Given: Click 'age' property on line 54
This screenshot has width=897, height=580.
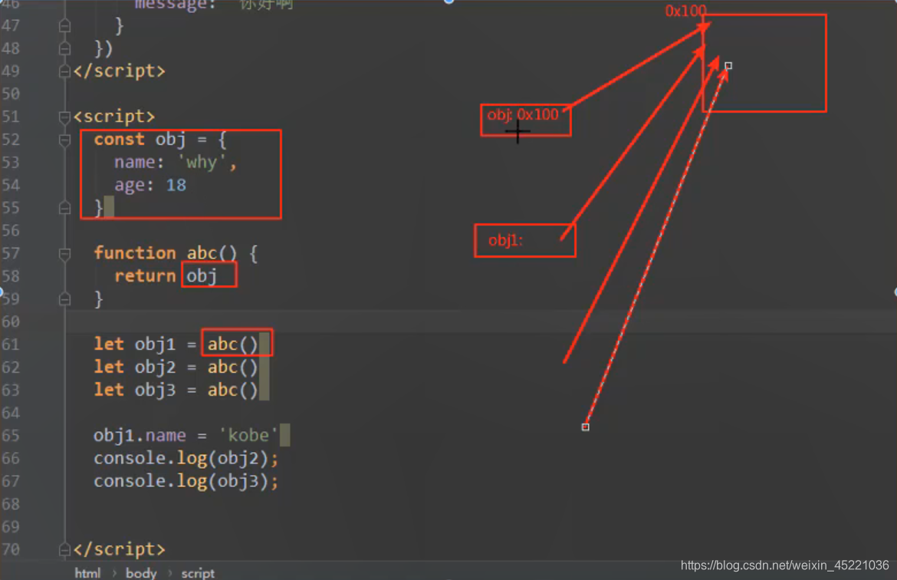Looking at the screenshot, I should point(130,185).
